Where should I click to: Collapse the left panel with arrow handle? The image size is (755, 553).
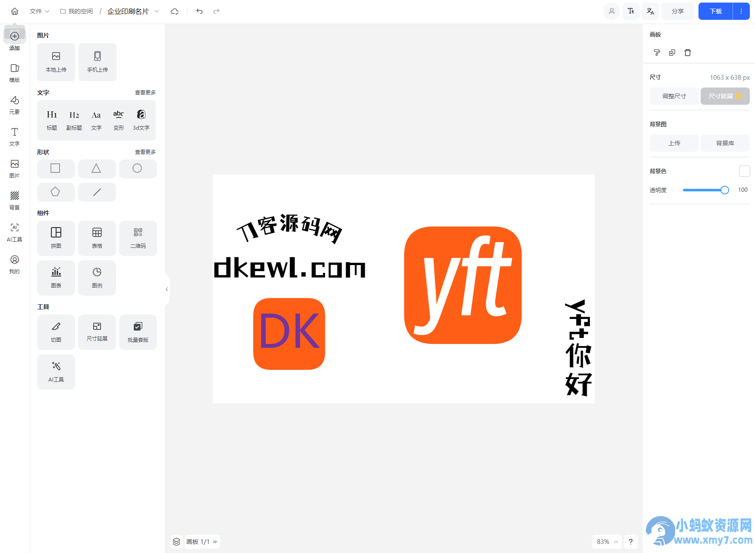(167, 289)
